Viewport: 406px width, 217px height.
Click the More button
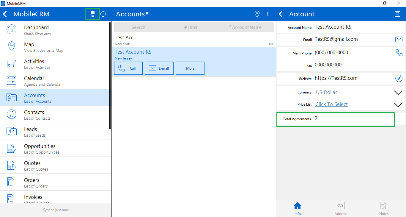(x=190, y=68)
